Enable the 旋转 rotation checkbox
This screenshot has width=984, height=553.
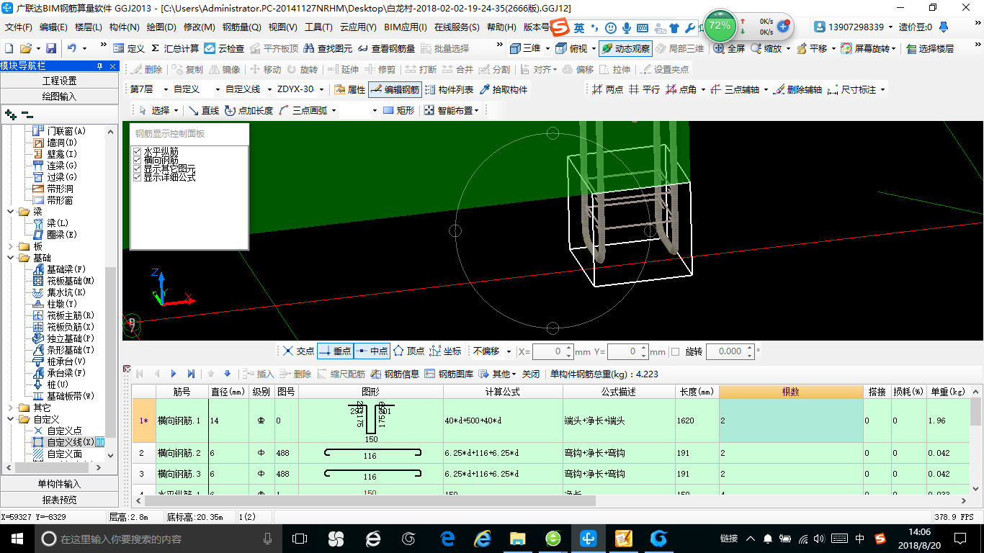click(675, 351)
